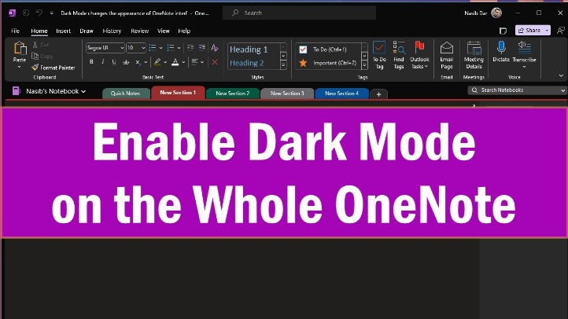Switch to the Draw tab
This screenshot has height=319, width=568.
click(87, 31)
